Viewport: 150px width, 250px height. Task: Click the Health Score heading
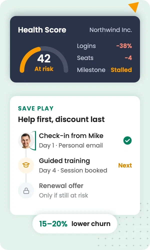(x=42, y=30)
